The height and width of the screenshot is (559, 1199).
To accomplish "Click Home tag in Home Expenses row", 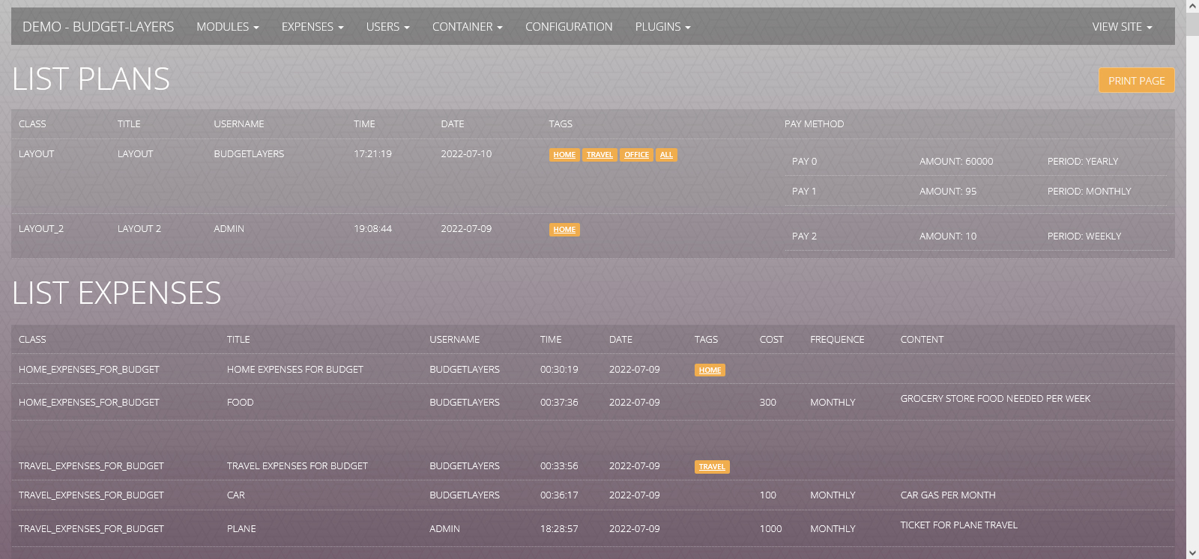I will tap(710, 370).
